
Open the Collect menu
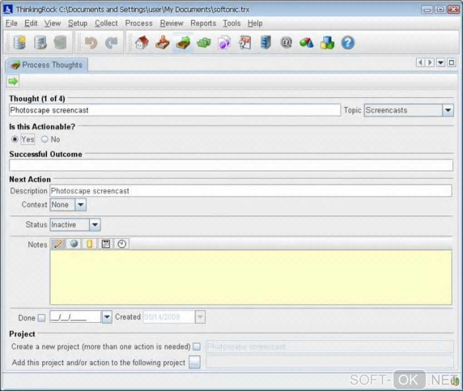pos(106,23)
